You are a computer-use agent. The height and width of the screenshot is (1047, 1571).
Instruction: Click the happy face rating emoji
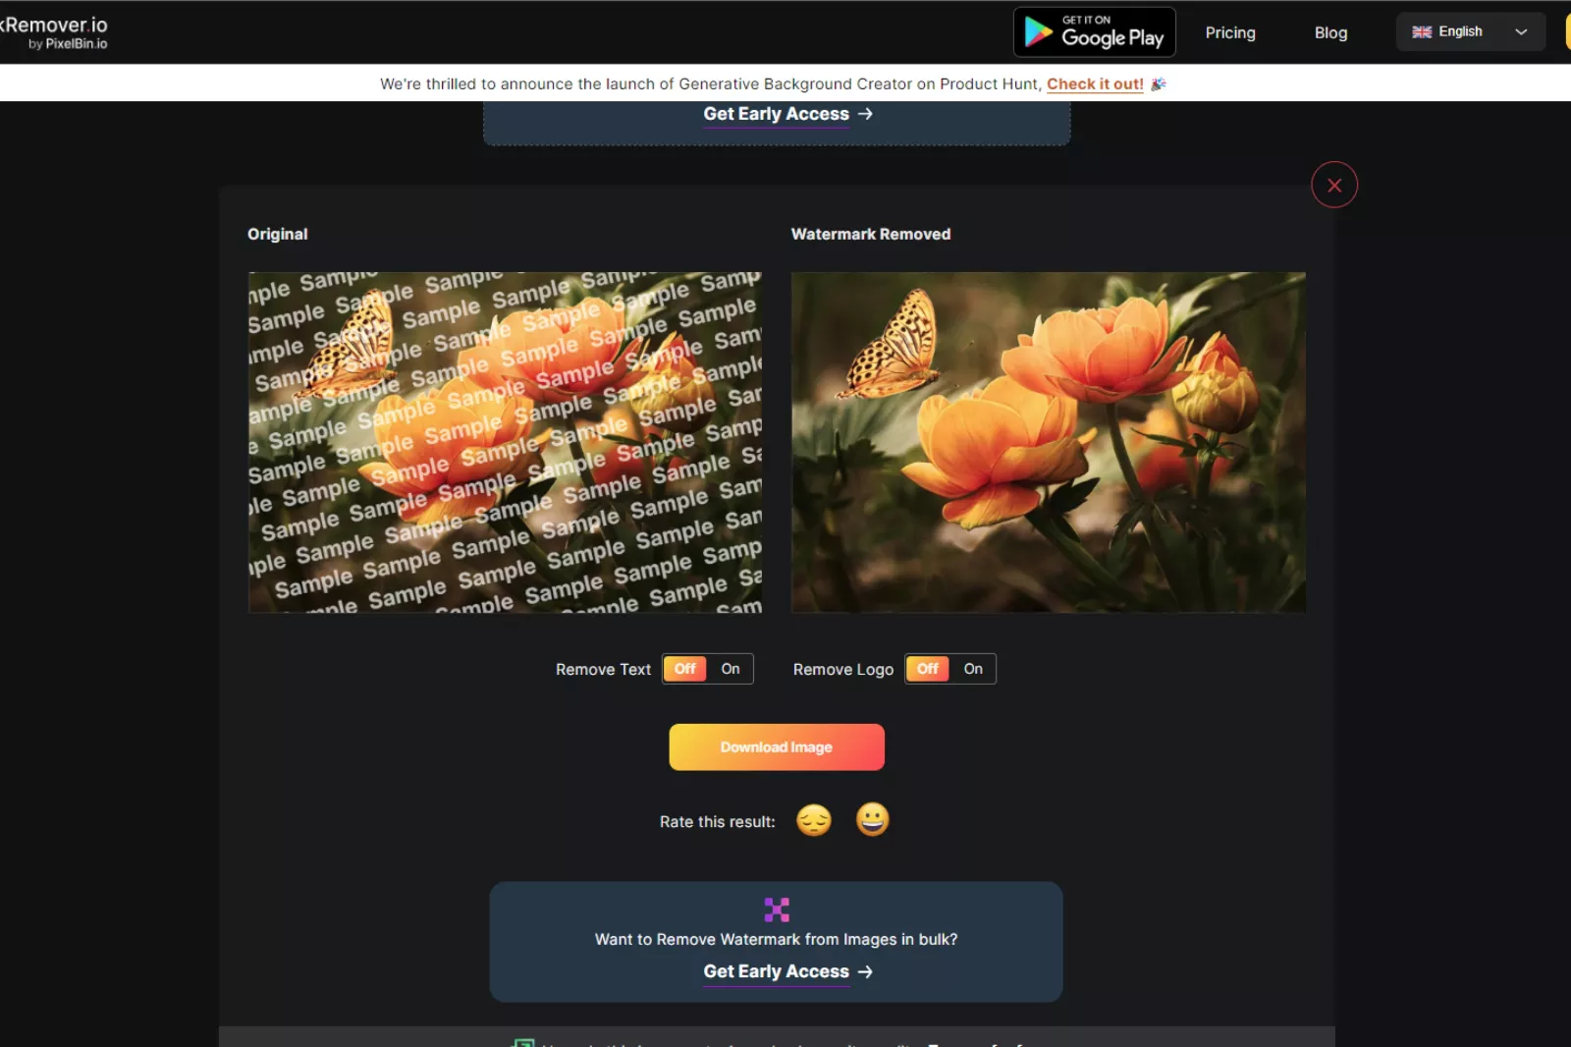(x=873, y=819)
